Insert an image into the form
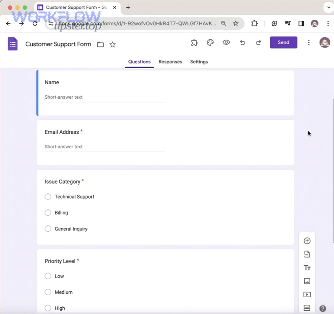Image resolution: width=334 pixels, height=314 pixels. pyautogui.click(x=307, y=281)
